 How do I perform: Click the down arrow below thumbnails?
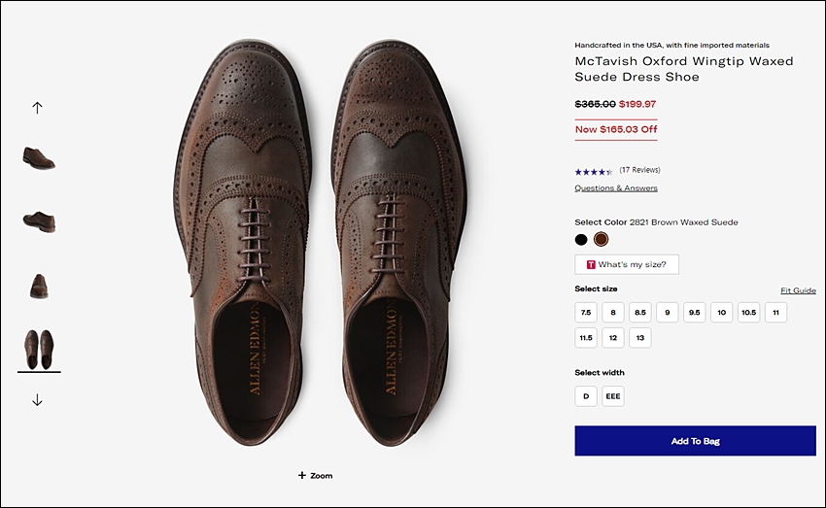tap(37, 400)
